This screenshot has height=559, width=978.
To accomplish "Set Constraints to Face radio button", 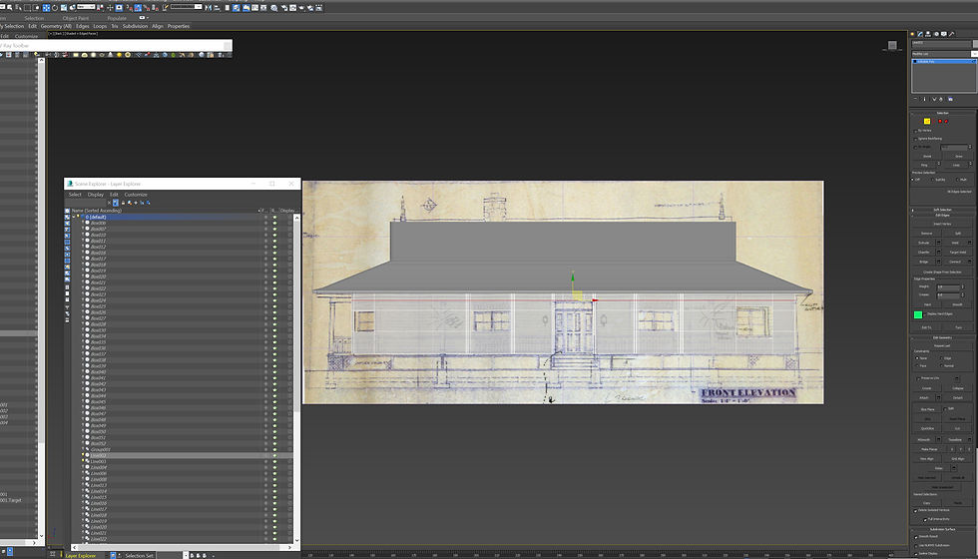I will tap(917, 365).
